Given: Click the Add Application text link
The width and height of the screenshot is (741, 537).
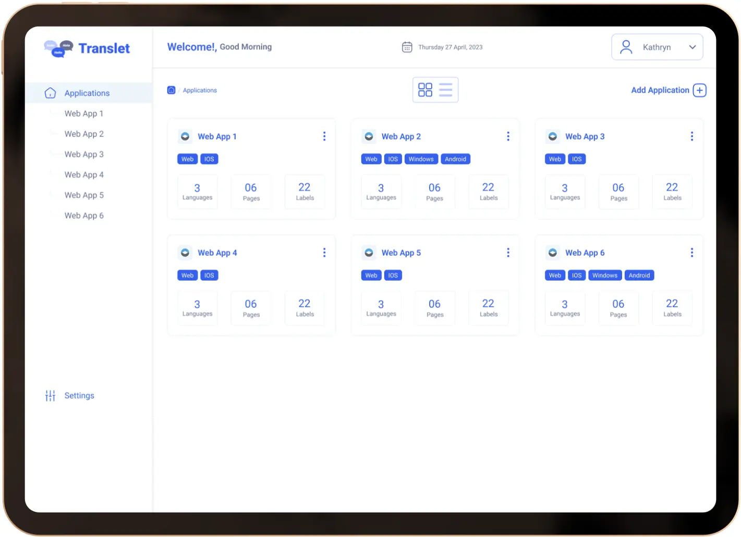Looking at the screenshot, I should 660,90.
